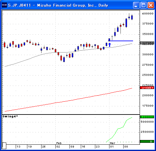Minimize the Mizuho chart window

point(136,5)
